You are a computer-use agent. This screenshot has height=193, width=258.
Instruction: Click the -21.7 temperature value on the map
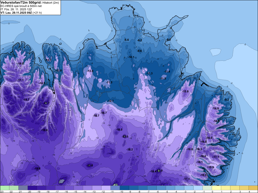coord(46,103)
